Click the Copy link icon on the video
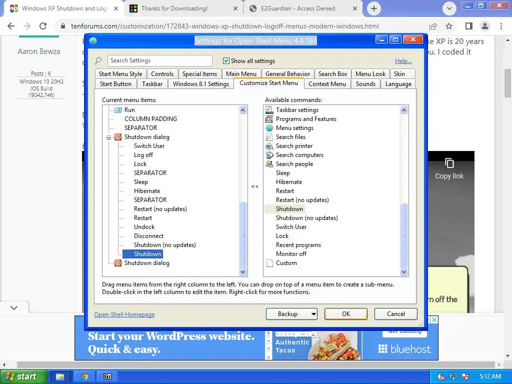This screenshot has width=512, height=384. pyautogui.click(x=449, y=163)
